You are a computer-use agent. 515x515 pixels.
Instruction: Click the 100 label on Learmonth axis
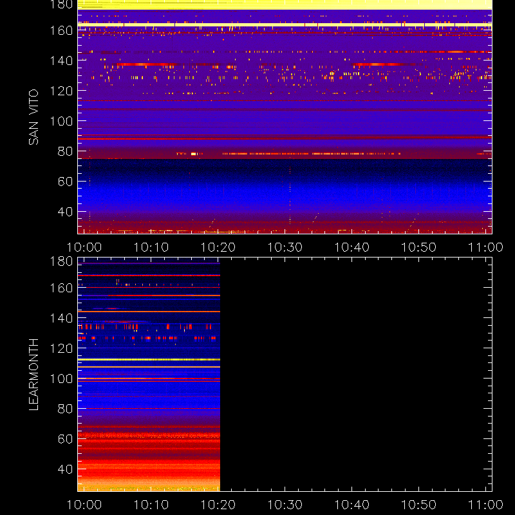[61, 379]
